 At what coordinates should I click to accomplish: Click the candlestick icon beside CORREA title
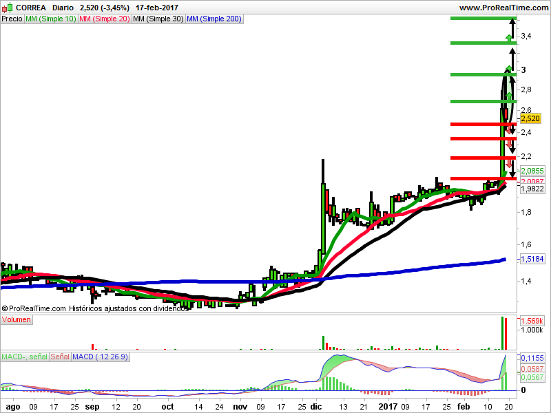click(8, 8)
